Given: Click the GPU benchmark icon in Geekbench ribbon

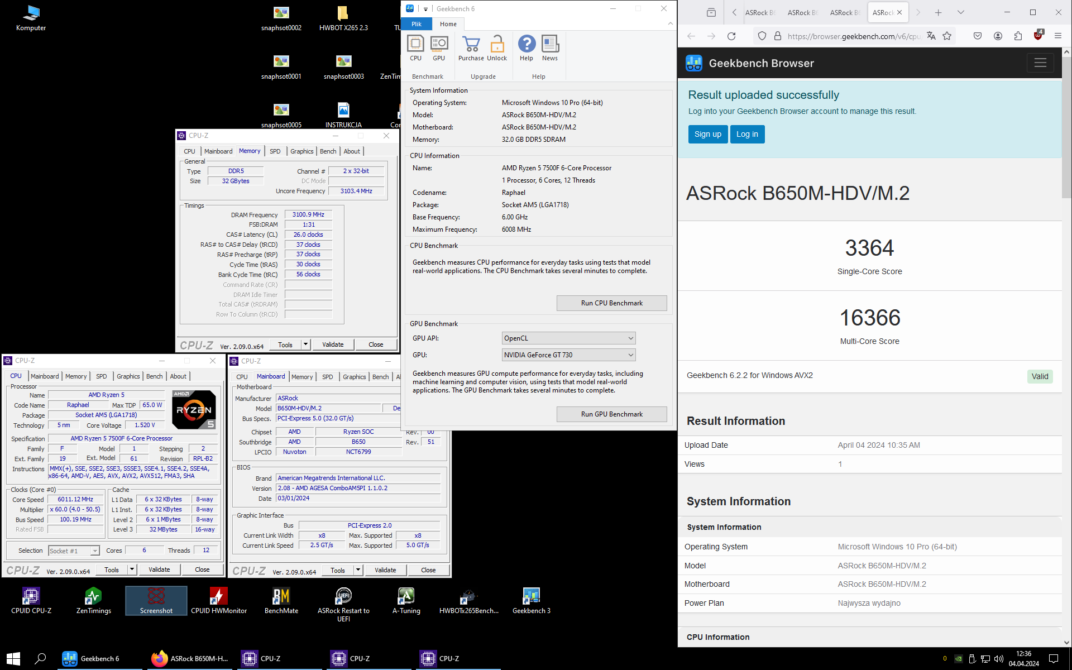Looking at the screenshot, I should tap(439, 48).
